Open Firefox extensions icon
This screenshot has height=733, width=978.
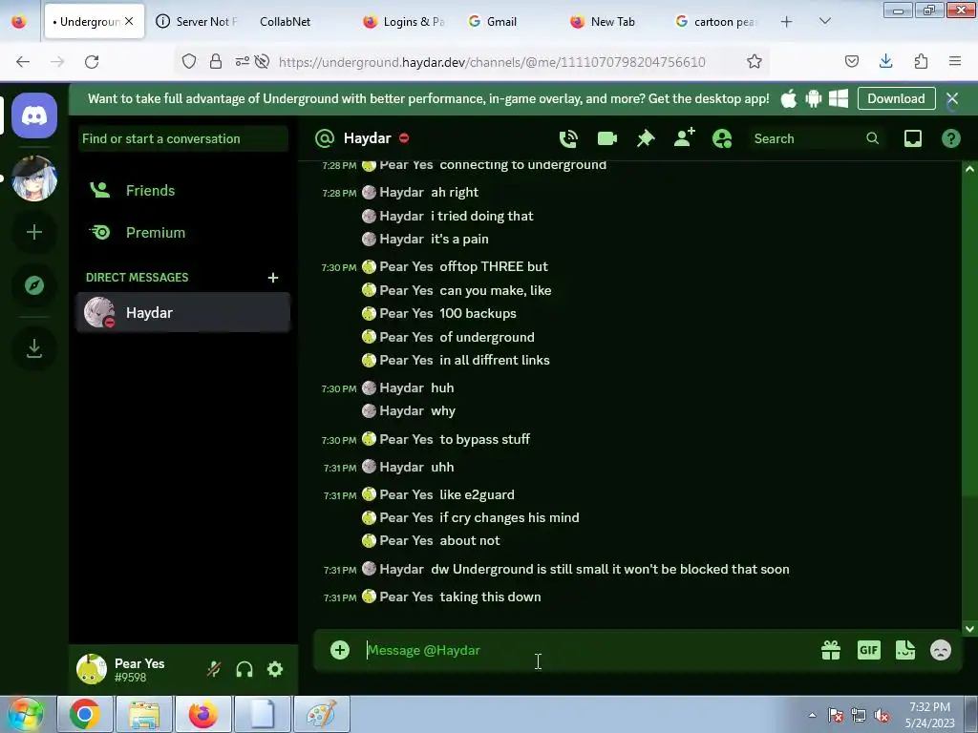921,61
